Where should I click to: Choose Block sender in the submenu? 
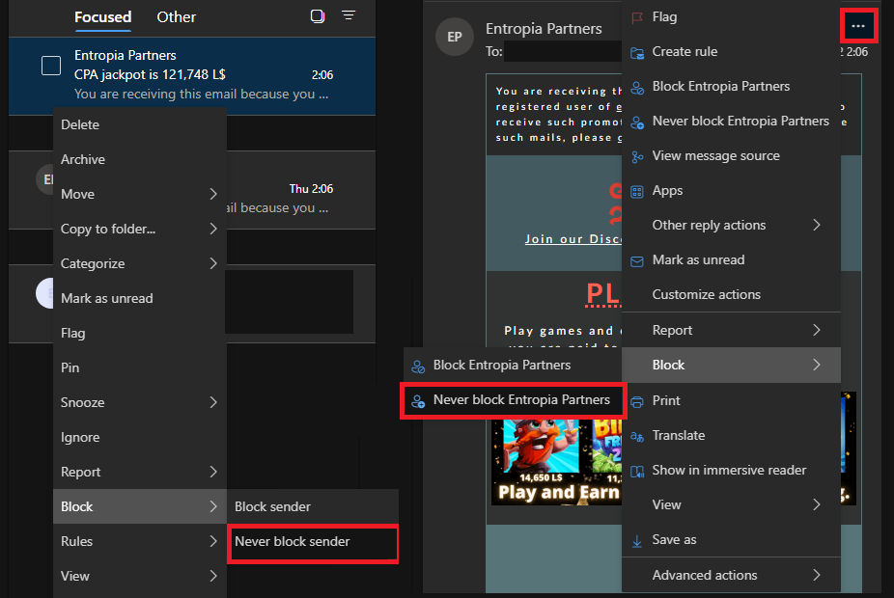[313, 506]
